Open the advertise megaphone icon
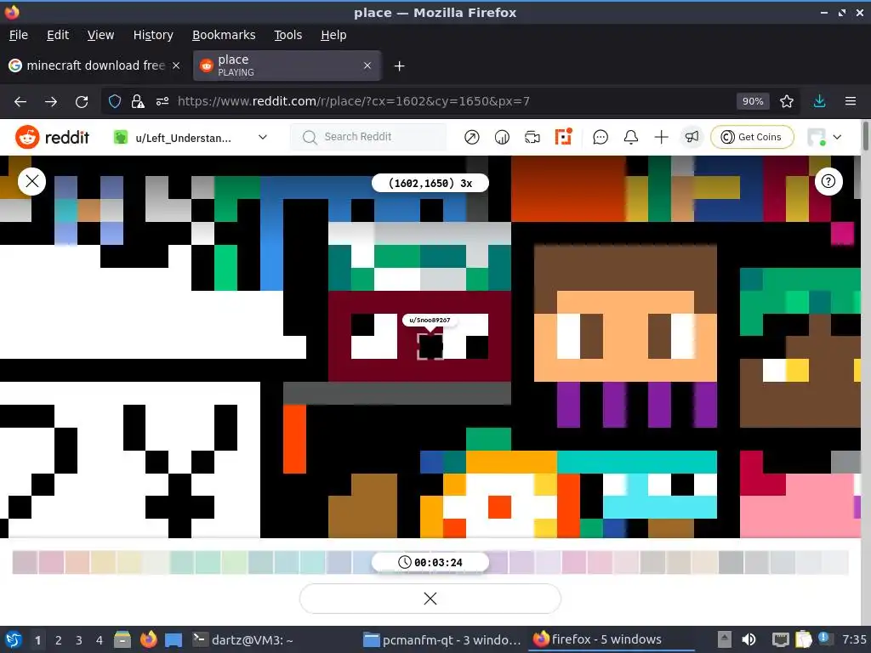 click(692, 137)
